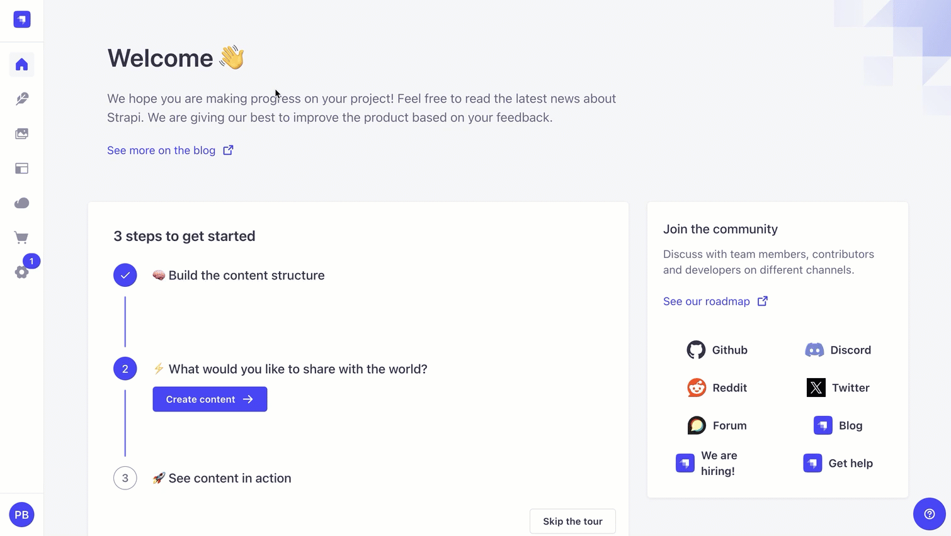951x536 pixels.
Task: Click the Strapi logo in sidebar
Action: pos(22,20)
